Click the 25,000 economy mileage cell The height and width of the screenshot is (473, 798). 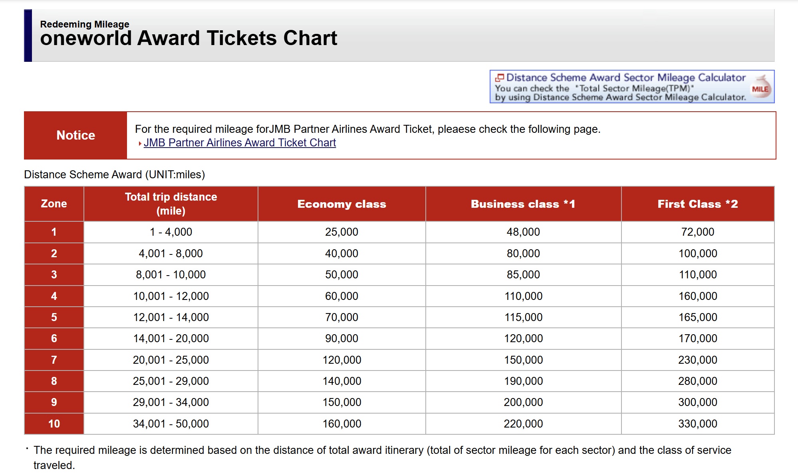tap(342, 232)
